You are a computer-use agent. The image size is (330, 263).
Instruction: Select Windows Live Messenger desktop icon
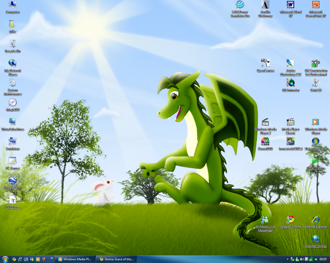click(x=265, y=224)
